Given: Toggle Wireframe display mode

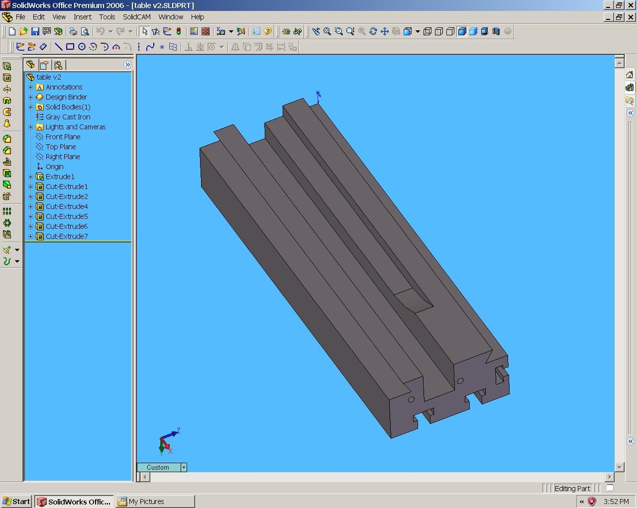Looking at the screenshot, I should click(427, 31).
